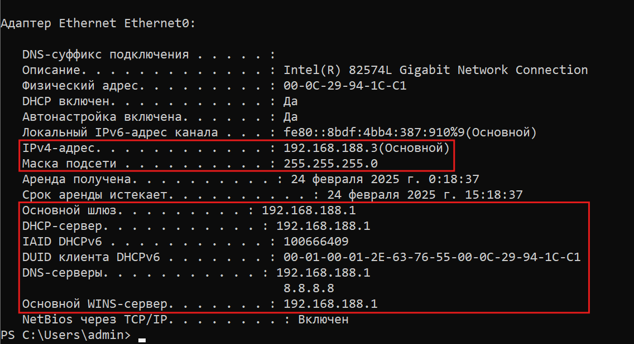The height and width of the screenshot is (344, 634).
Task: Click the PowerShell prompt PS C:\Users\admin>
Action: [66, 335]
